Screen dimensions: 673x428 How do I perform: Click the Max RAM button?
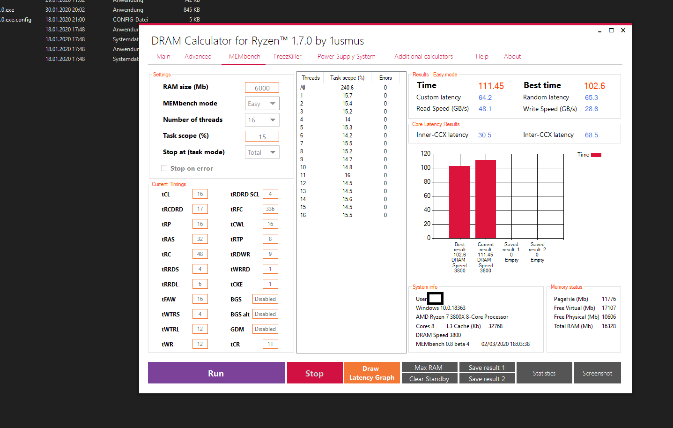(429, 368)
